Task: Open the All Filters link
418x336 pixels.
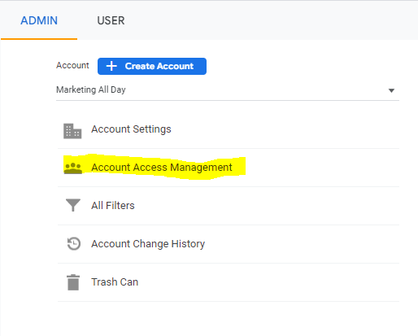Action: coord(113,206)
